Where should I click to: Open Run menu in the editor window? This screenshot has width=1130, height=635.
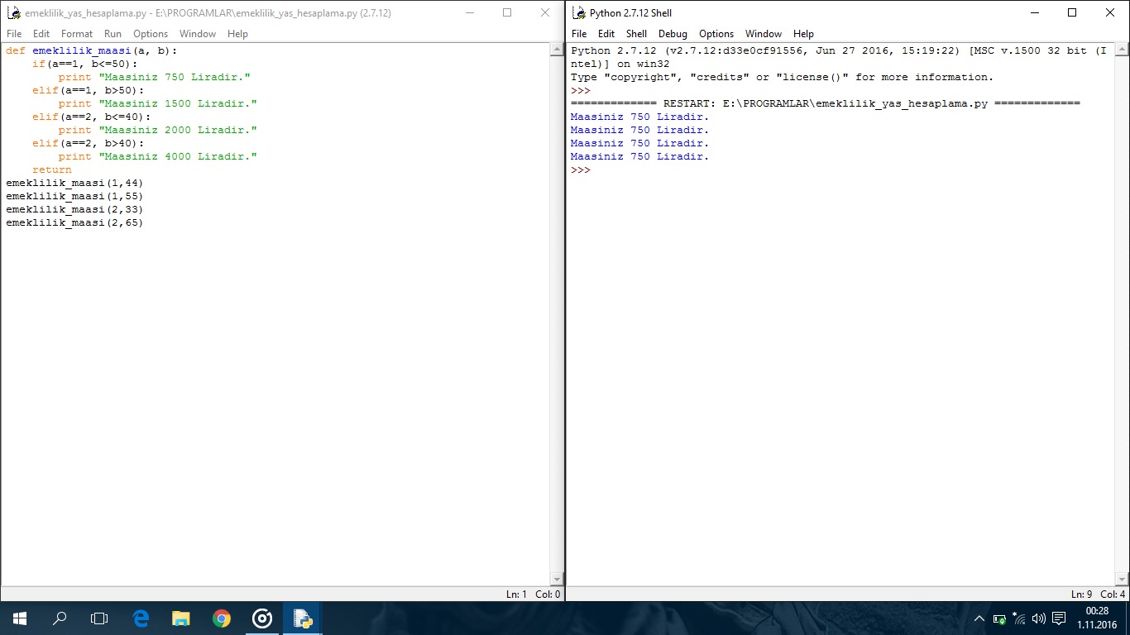tap(113, 34)
